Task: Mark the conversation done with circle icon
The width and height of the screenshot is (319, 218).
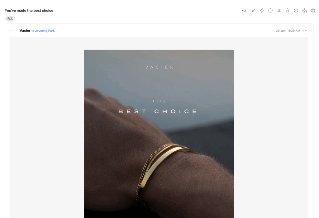Action: pos(270,11)
